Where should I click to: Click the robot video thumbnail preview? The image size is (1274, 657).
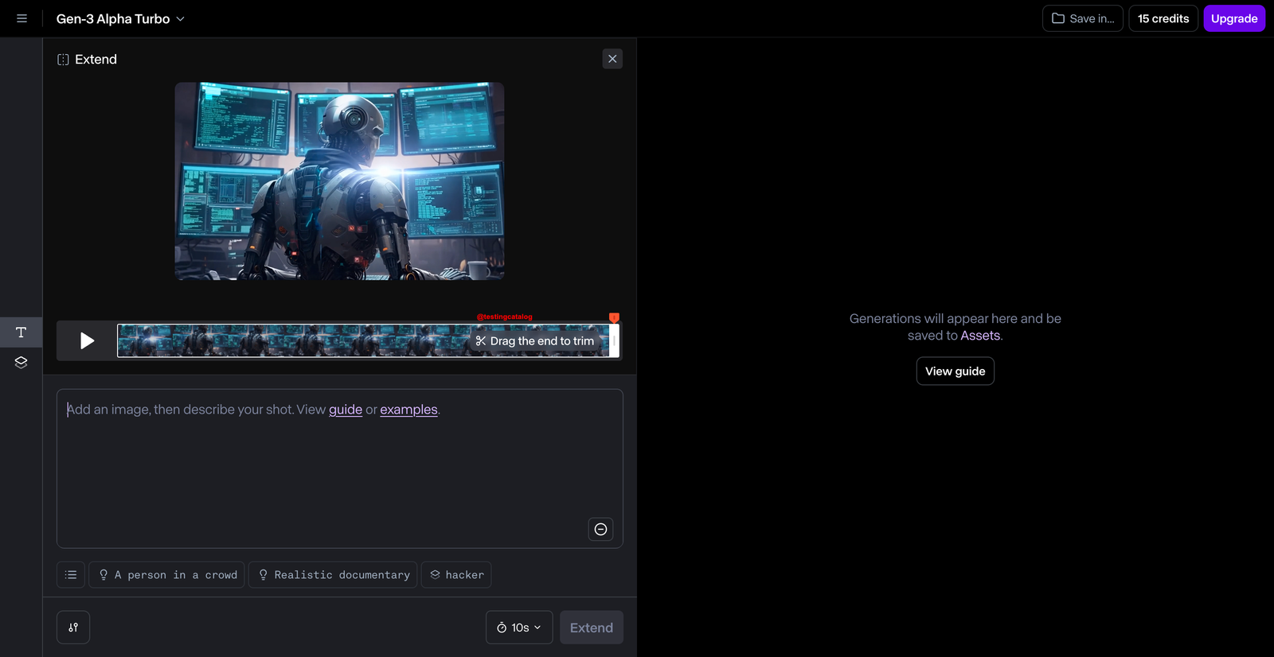339,181
